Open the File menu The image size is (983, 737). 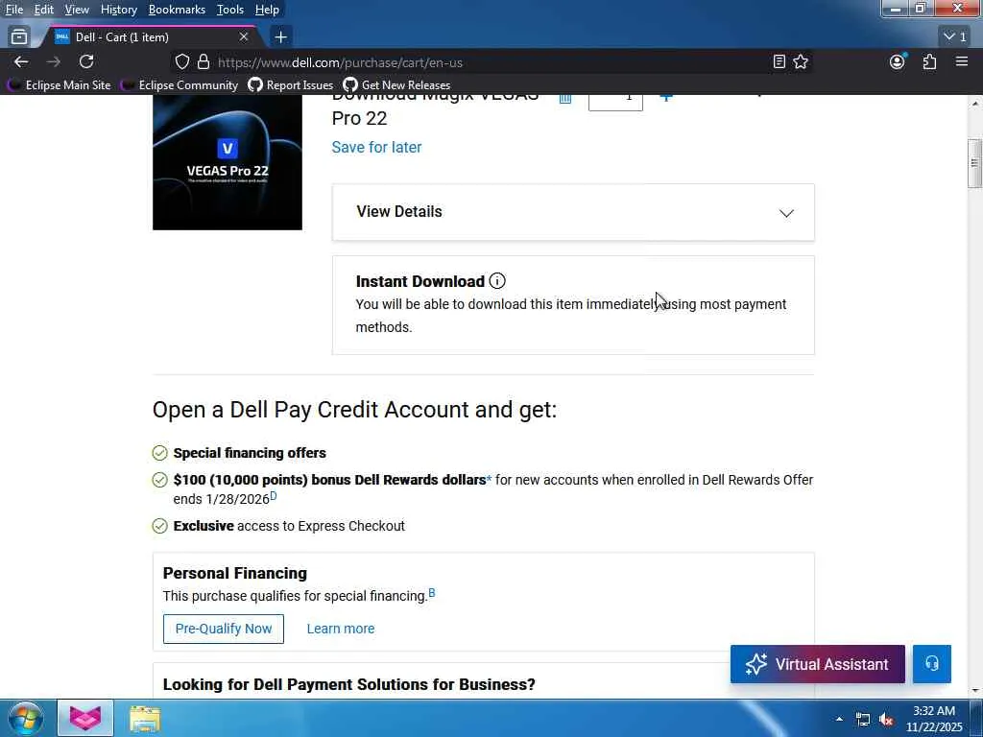click(x=13, y=10)
